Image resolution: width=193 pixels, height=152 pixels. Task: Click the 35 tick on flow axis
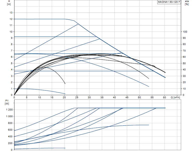pyautogui.click(x=102, y=98)
